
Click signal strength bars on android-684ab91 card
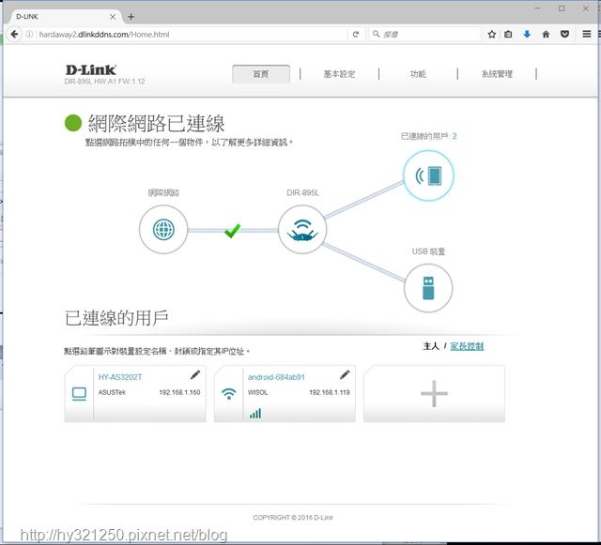point(255,414)
